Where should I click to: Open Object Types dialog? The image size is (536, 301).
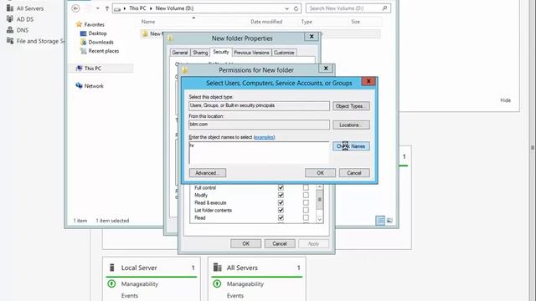(351, 106)
